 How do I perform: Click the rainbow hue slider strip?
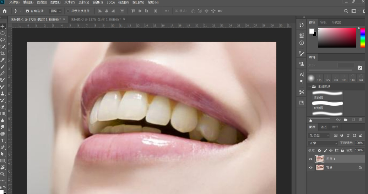point(362,38)
